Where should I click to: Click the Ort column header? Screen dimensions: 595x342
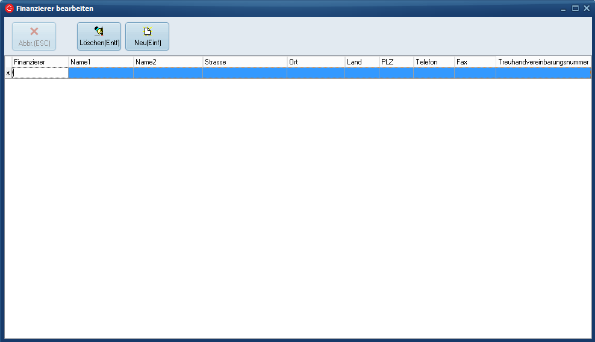(316, 62)
